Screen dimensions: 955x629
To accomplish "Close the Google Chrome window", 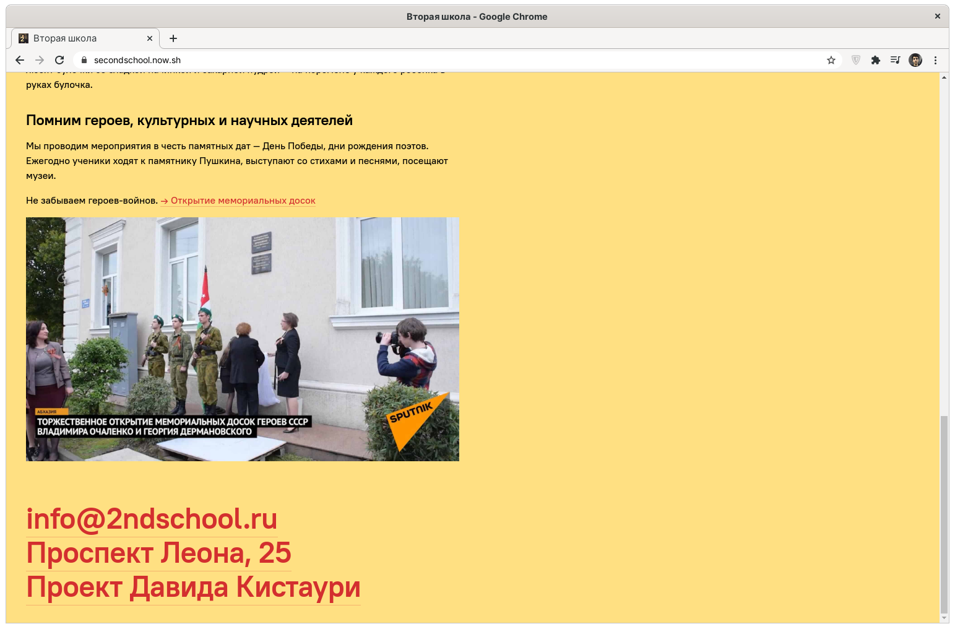I will (x=938, y=16).
